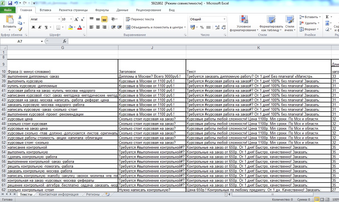This screenshot has width=339, height=202.
Task: Switch to the Вставка ribbon tab
Action: [x=45, y=10]
